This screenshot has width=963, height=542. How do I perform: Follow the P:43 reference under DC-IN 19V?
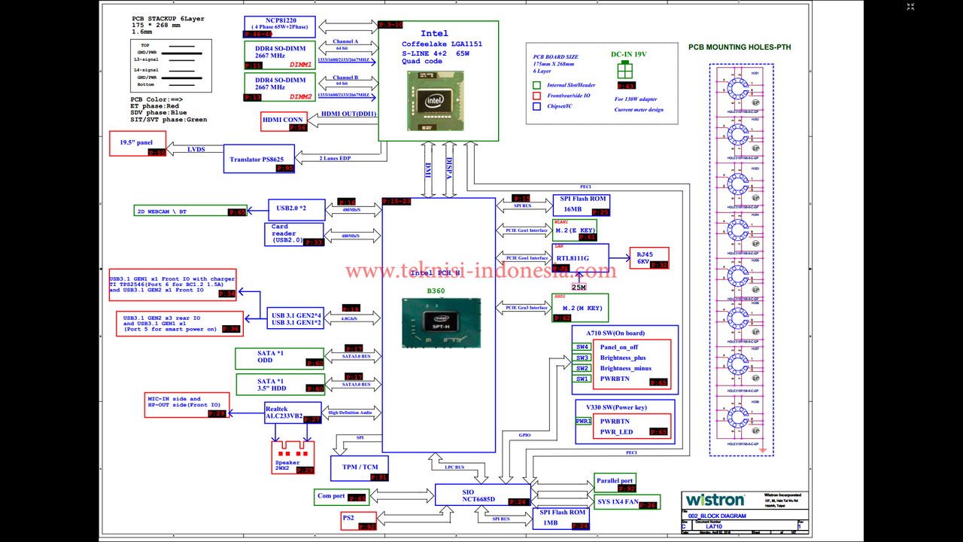click(x=625, y=87)
